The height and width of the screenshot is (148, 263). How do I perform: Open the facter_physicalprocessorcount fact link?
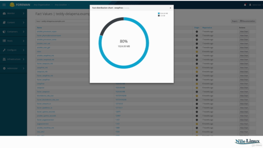tap(49, 36)
